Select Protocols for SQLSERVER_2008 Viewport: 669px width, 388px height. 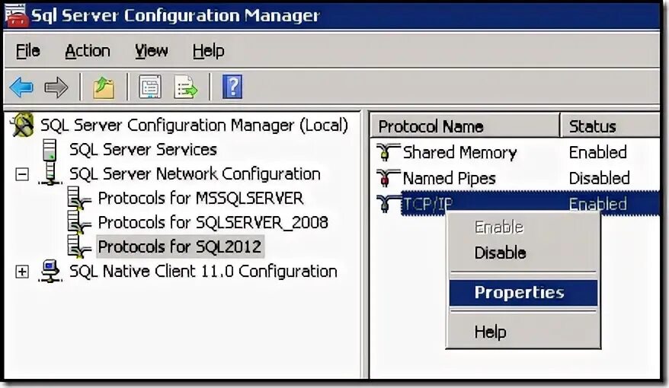pos(213,222)
